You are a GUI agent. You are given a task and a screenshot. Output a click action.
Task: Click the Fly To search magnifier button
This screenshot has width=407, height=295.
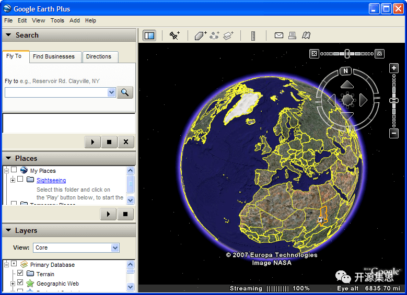(x=125, y=92)
